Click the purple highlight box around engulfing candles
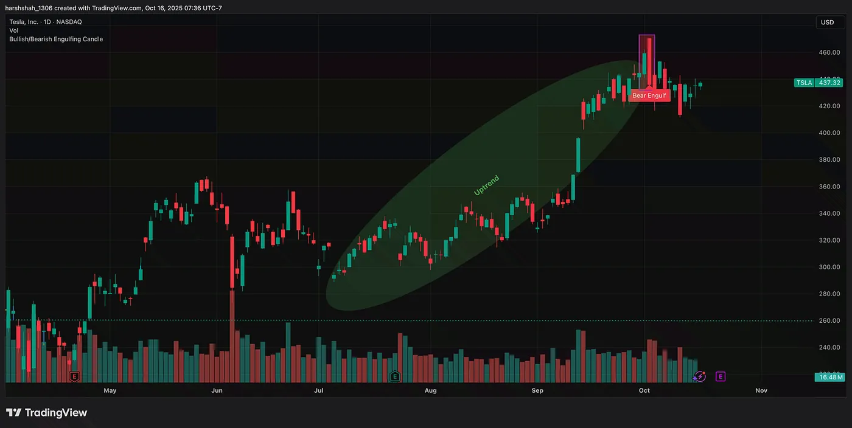Screen dimensions: 852x428 646,62
